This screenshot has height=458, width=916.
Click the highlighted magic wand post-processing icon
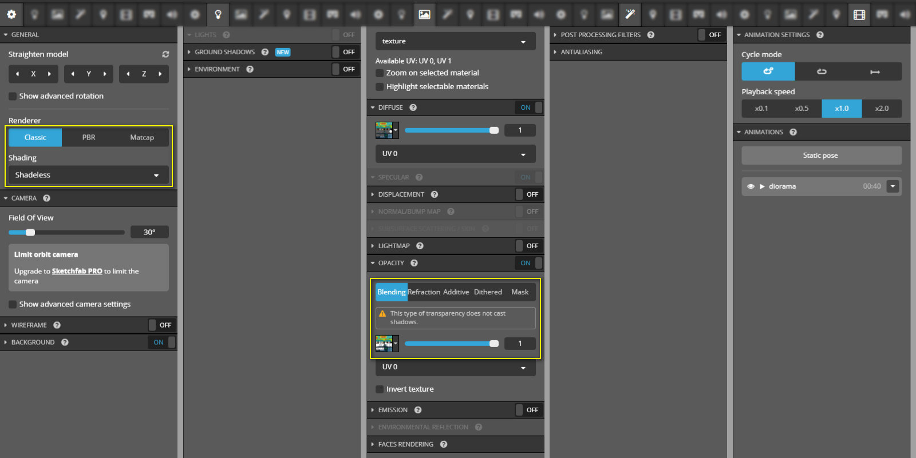click(630, 14)
